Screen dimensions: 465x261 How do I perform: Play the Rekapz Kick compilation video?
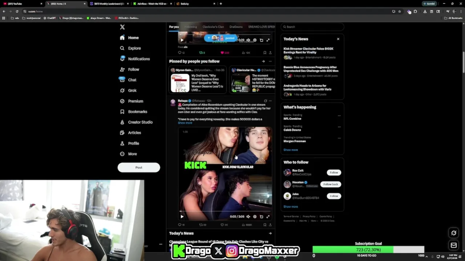point(182,217)
